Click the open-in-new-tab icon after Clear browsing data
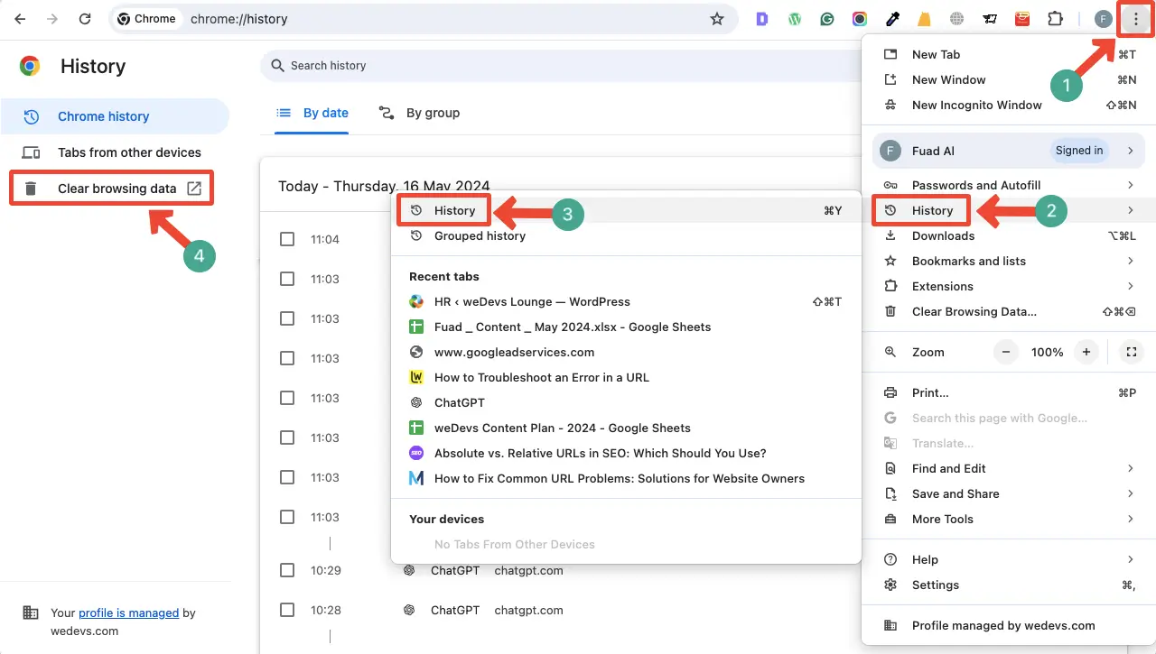The height and width of the screenshot is (654, 1156). [194, 189]
